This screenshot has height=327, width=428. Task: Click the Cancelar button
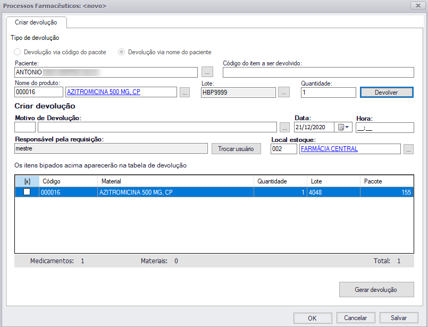(x=356, y=318)
